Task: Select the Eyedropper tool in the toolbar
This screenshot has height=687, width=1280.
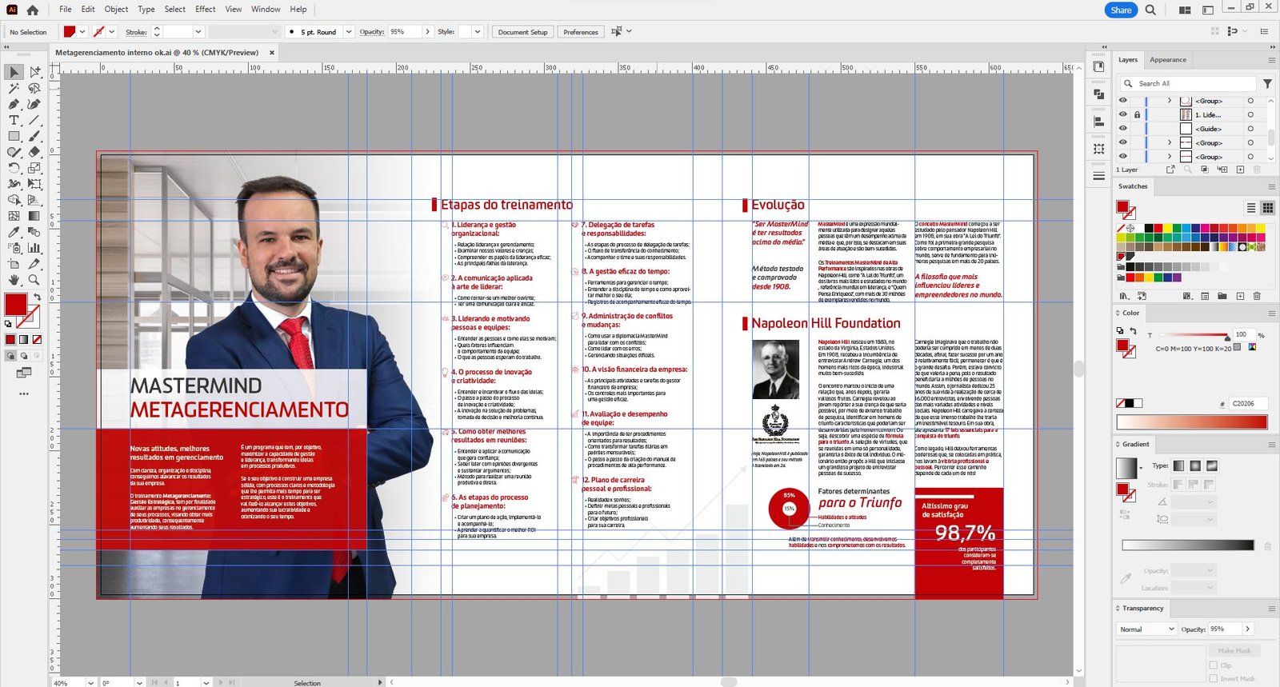Action: [x=14, y=232]
